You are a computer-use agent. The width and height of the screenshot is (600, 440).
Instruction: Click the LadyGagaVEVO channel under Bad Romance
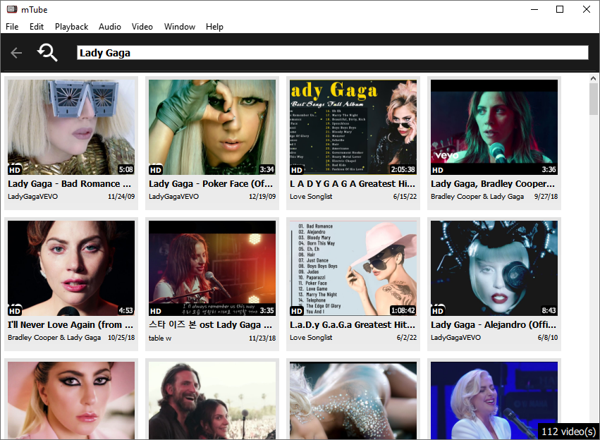pos(32,197)
